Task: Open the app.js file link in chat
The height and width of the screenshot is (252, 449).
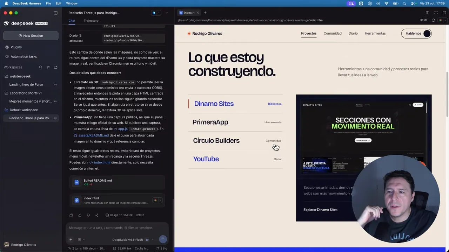Action: point(120,129)
